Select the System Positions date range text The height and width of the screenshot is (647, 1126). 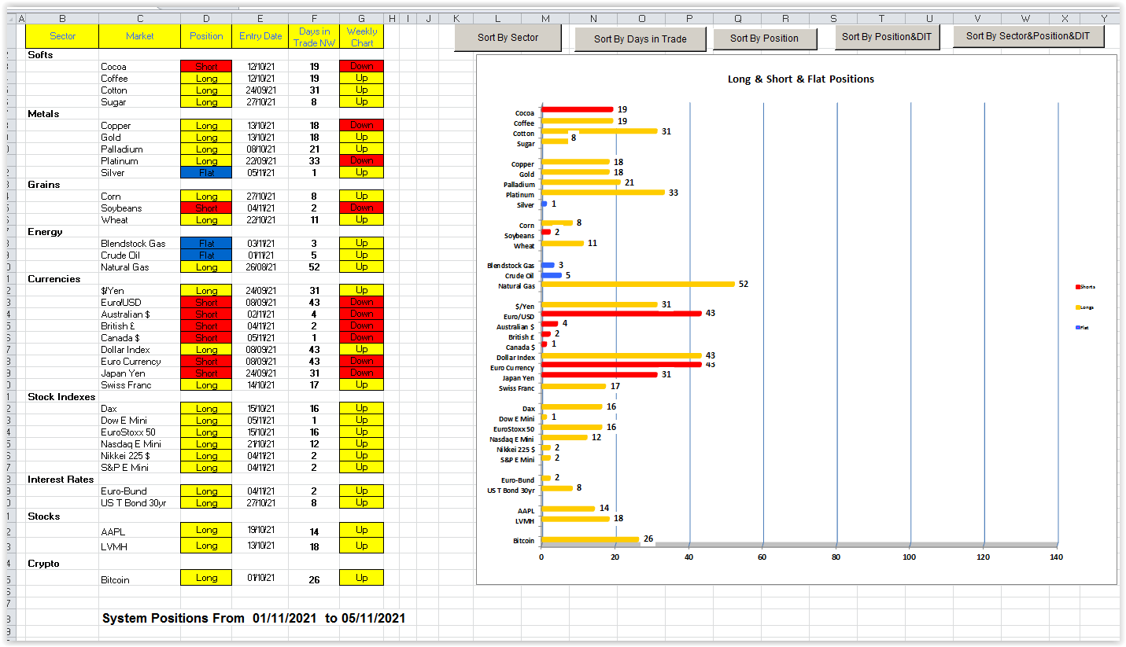click(253, 619)
